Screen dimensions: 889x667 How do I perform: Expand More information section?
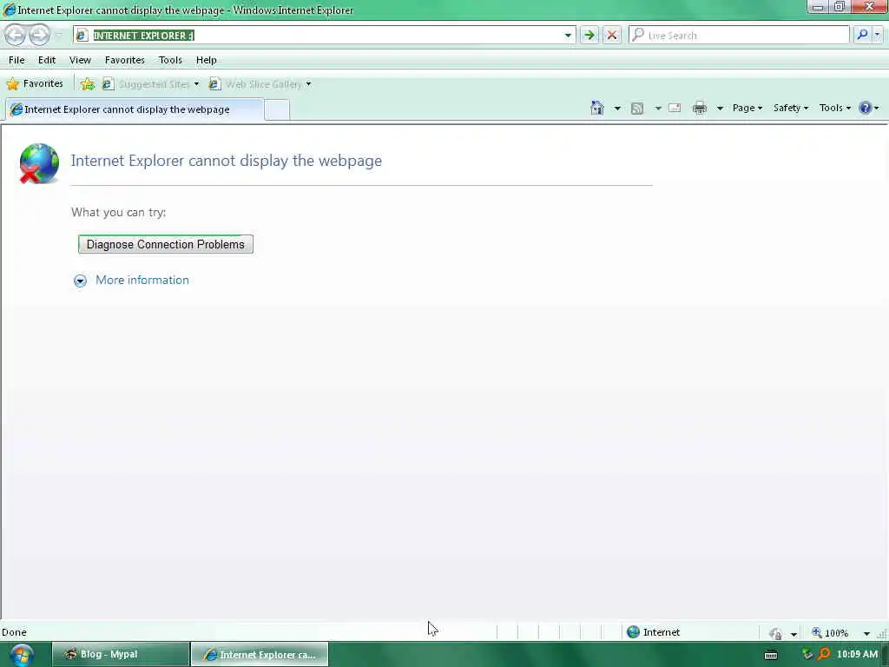click(80, 281)
